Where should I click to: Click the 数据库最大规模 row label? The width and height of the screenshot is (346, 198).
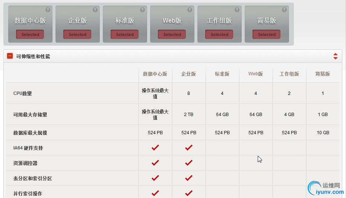[x=30, y=133]
